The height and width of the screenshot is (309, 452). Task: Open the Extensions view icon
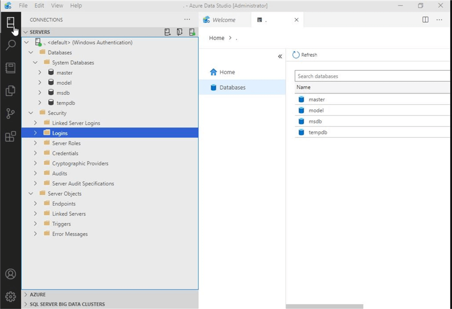point(11,136)
